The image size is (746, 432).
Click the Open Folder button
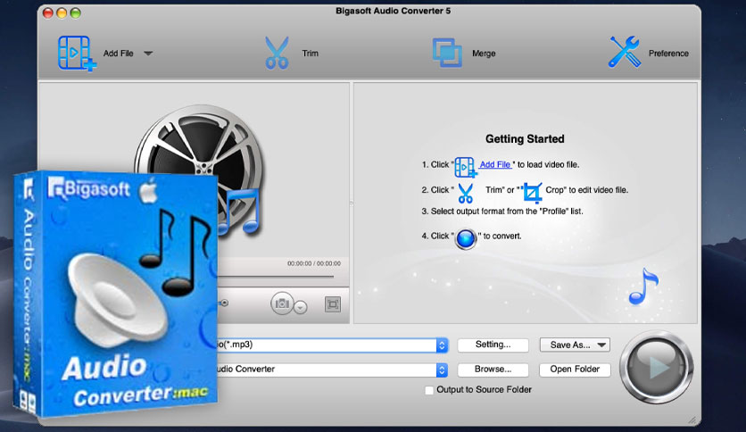click(575, 370)
